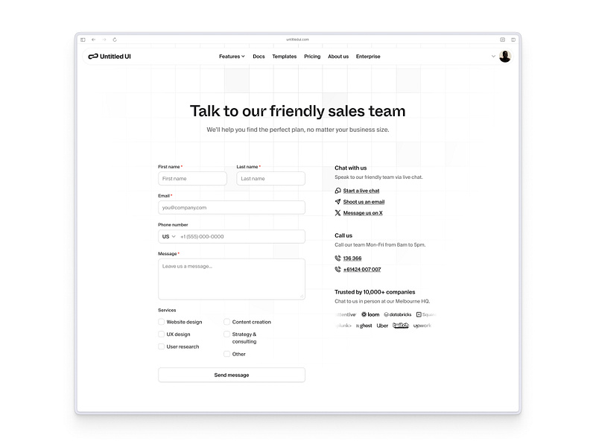596x447 pixels.
Task: Reload the page
Action: tap(115, 39)
